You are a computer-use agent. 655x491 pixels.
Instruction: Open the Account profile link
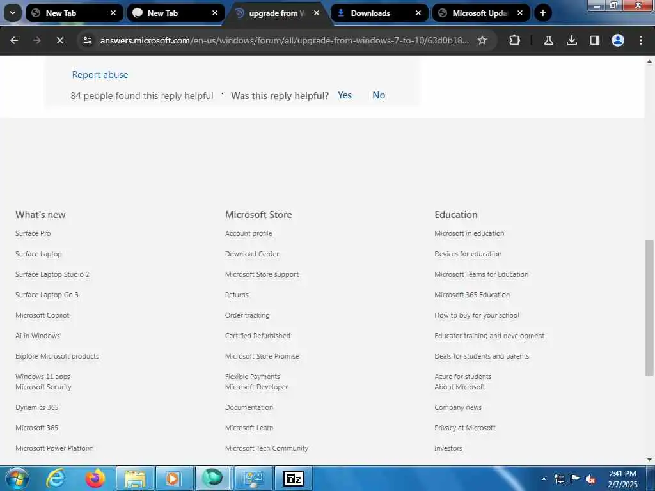click(x=249, y=233)
